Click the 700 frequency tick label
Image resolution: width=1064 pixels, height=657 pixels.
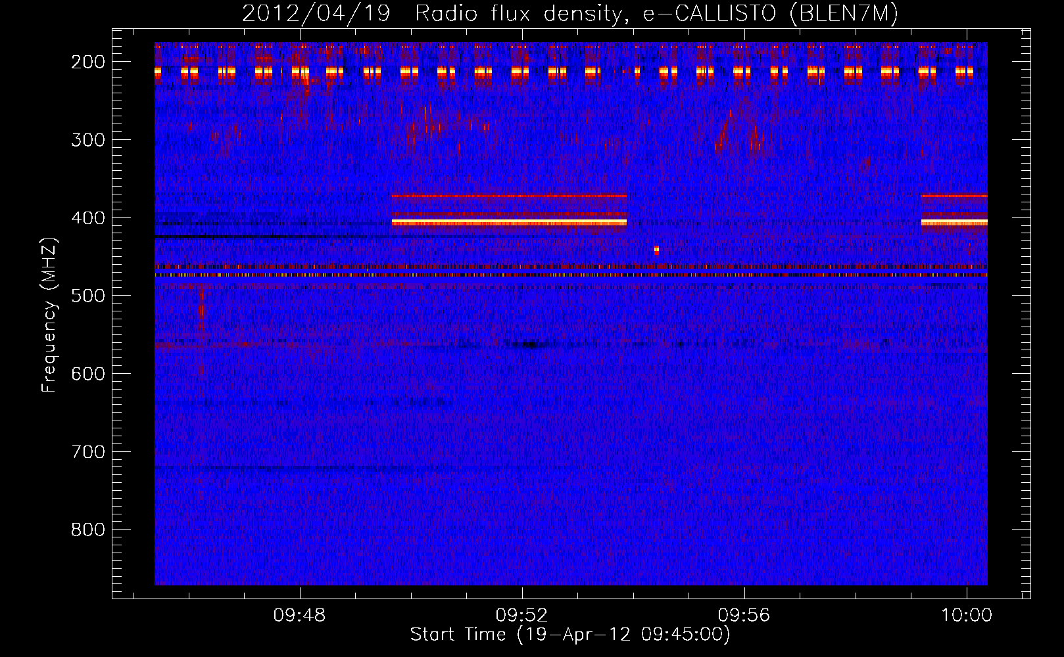(88, 452)
